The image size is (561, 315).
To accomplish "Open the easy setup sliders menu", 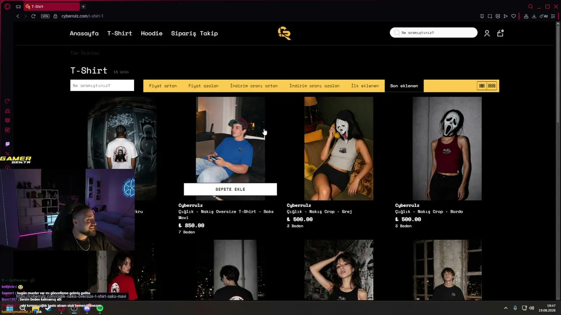I will point(553,16).
